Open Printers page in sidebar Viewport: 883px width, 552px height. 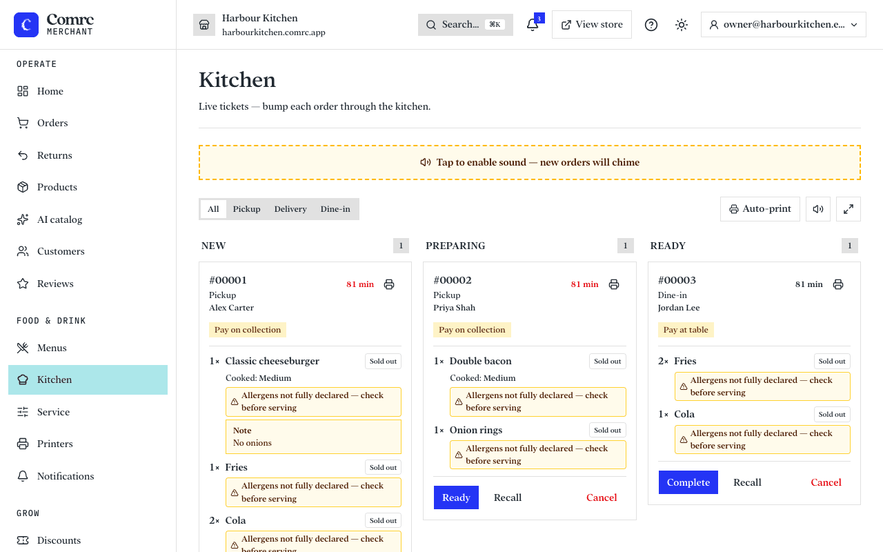(x=88, y=444)
